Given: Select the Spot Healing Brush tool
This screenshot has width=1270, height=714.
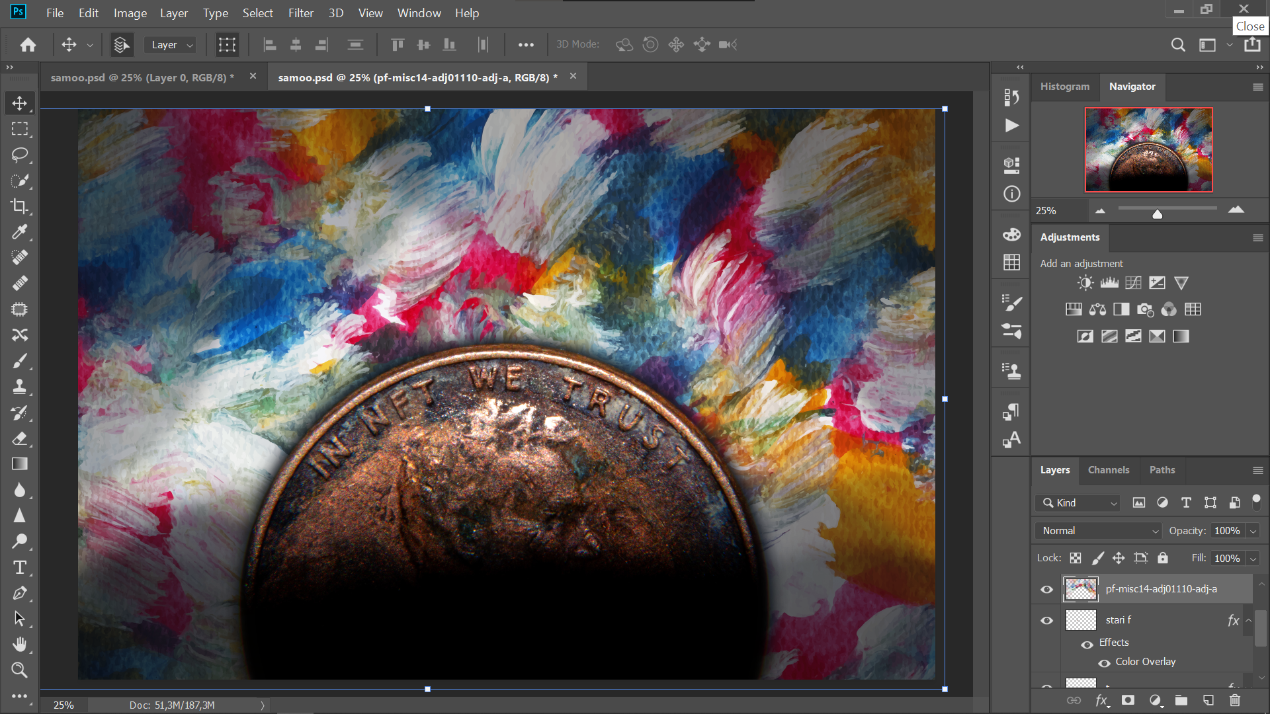Looking at the screenshot, I should click(x=19, y=258).
